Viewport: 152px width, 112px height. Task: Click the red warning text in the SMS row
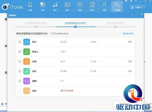pyautogui.click(x=67, y=91)
